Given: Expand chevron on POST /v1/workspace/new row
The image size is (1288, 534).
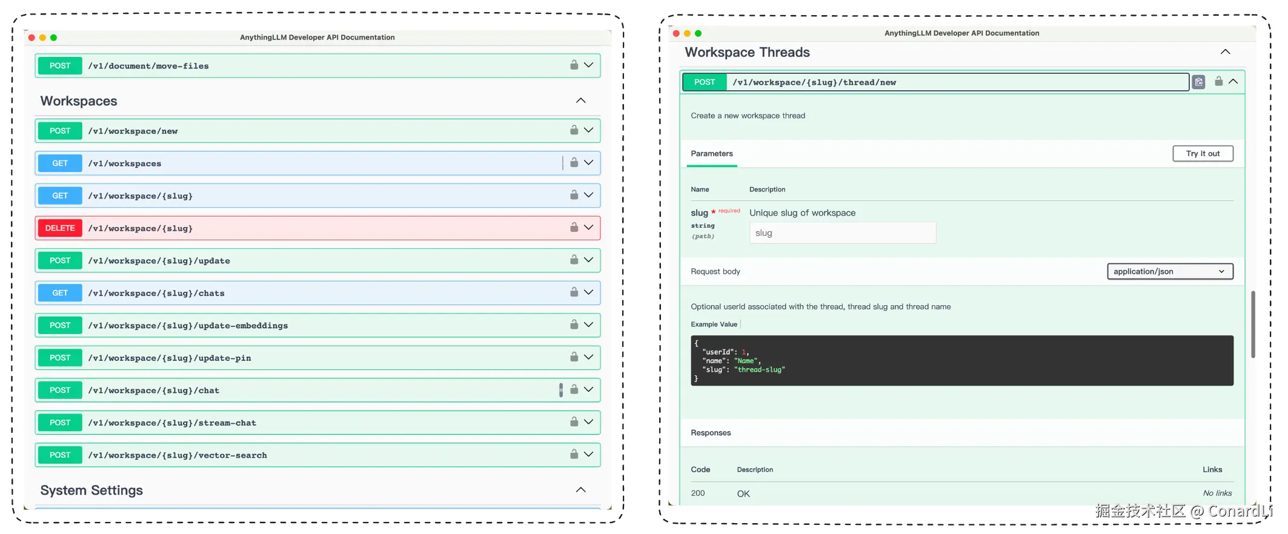Looking at the screenshot, I should tap(588, 130).
